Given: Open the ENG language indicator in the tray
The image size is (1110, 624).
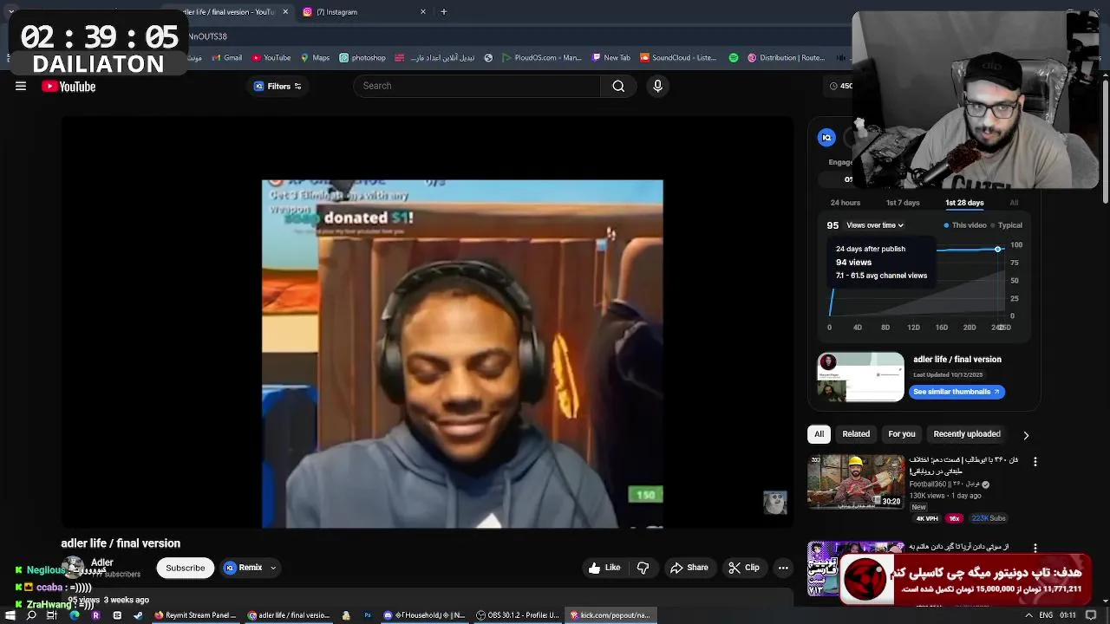Looking at the screenshot, I should 1047,615.
